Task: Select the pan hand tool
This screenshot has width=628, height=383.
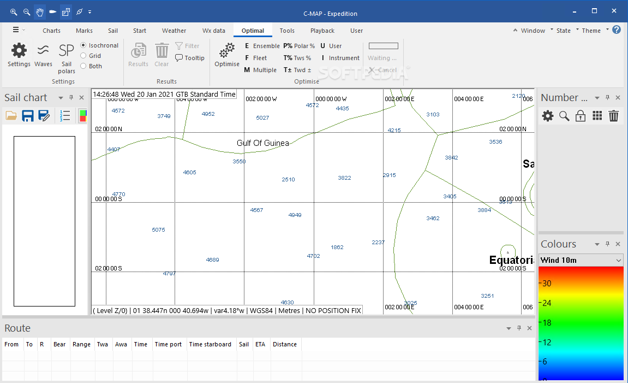Action: (x=40, y=12)
